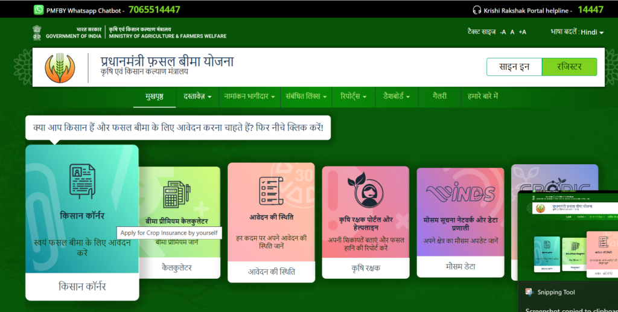618x312 pixels.
Task: Click the हर कदम पर status description
Action: (x=271, y=242)
